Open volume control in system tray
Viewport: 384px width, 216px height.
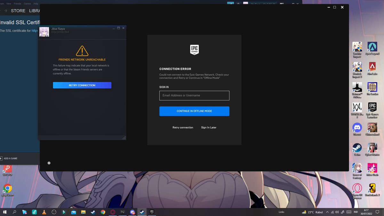click(337, 212)
